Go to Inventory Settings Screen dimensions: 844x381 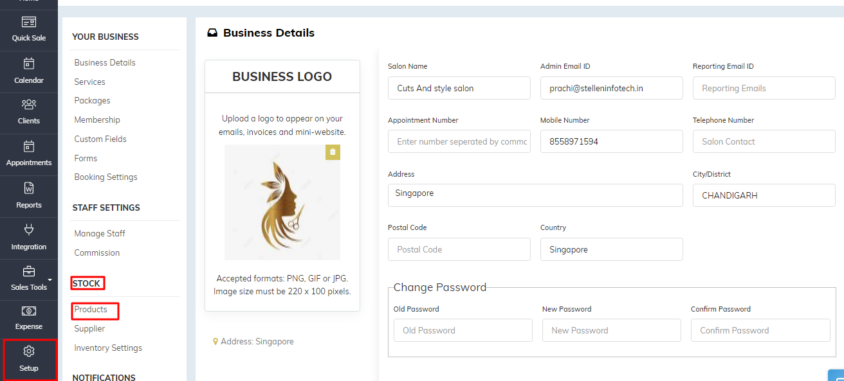(108, 348)
